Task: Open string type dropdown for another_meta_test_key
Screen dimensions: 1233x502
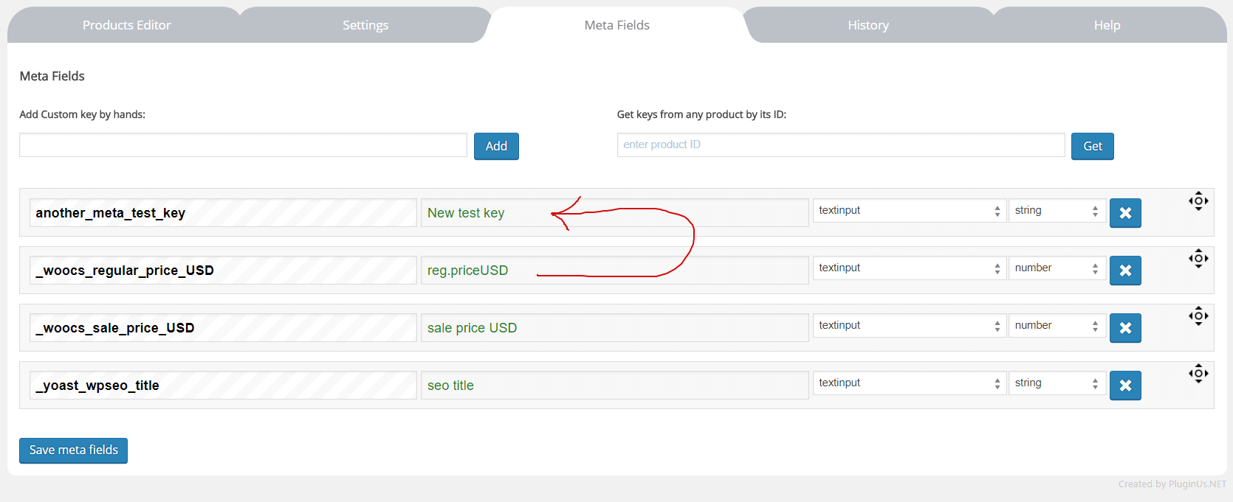Action: pyautogui.click(x=1057, y=211)
